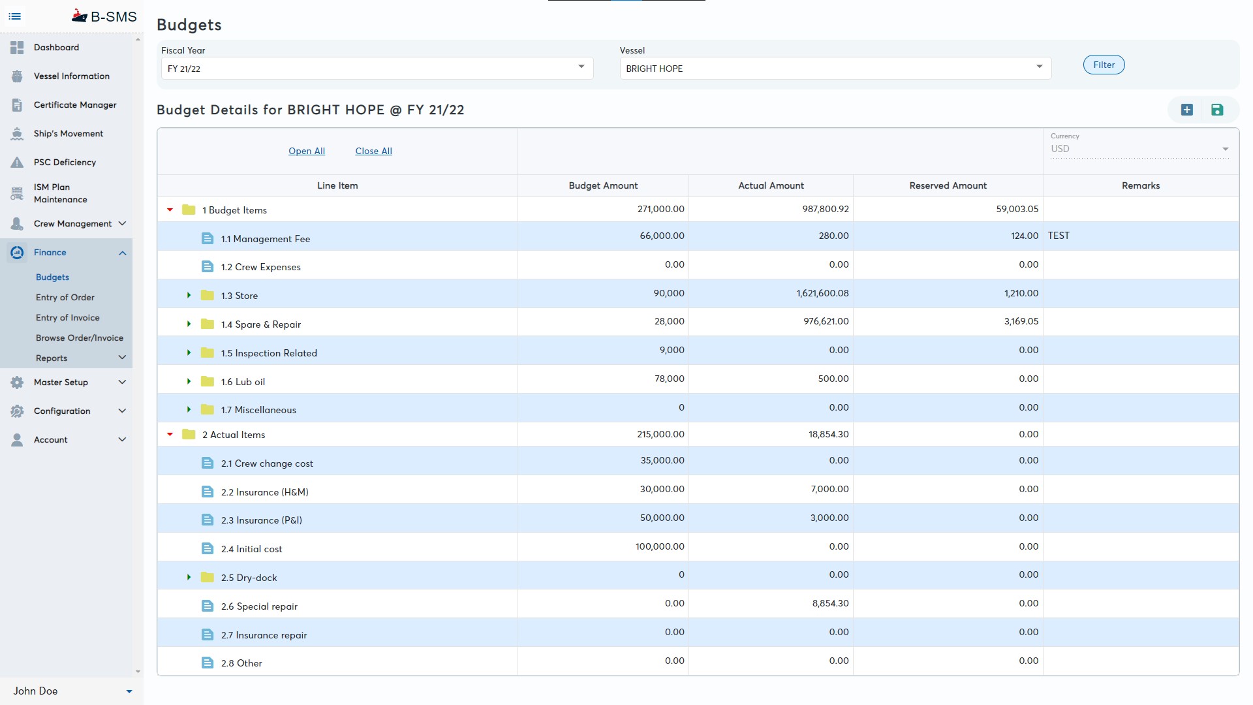The image size is (1253, 705).
Task: Click the Ship's Movement icon
Action: (x=16, y=133)
